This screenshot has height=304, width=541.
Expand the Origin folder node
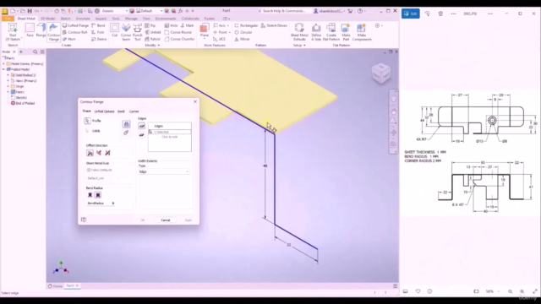coord(8,86)
